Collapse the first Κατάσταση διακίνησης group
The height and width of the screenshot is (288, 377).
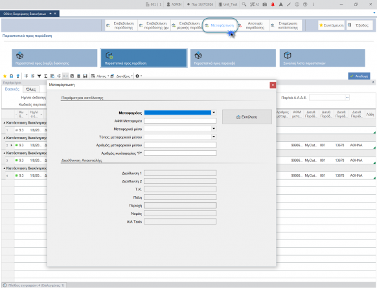click(5, 123)
